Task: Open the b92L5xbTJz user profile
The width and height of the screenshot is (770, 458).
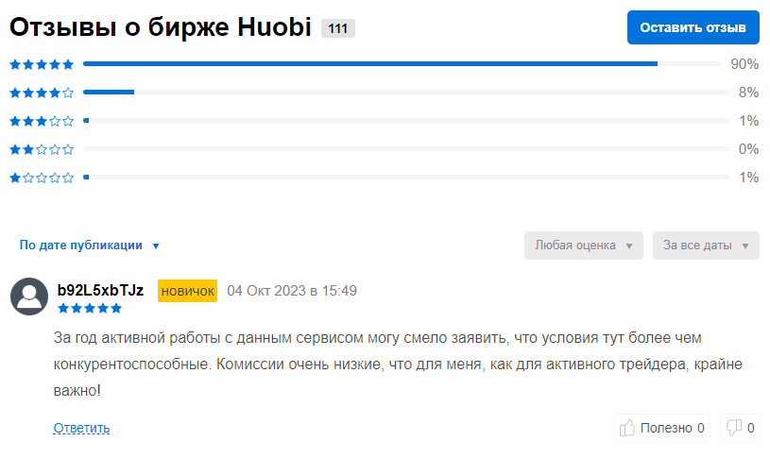Action: click(x=100, y=290)
